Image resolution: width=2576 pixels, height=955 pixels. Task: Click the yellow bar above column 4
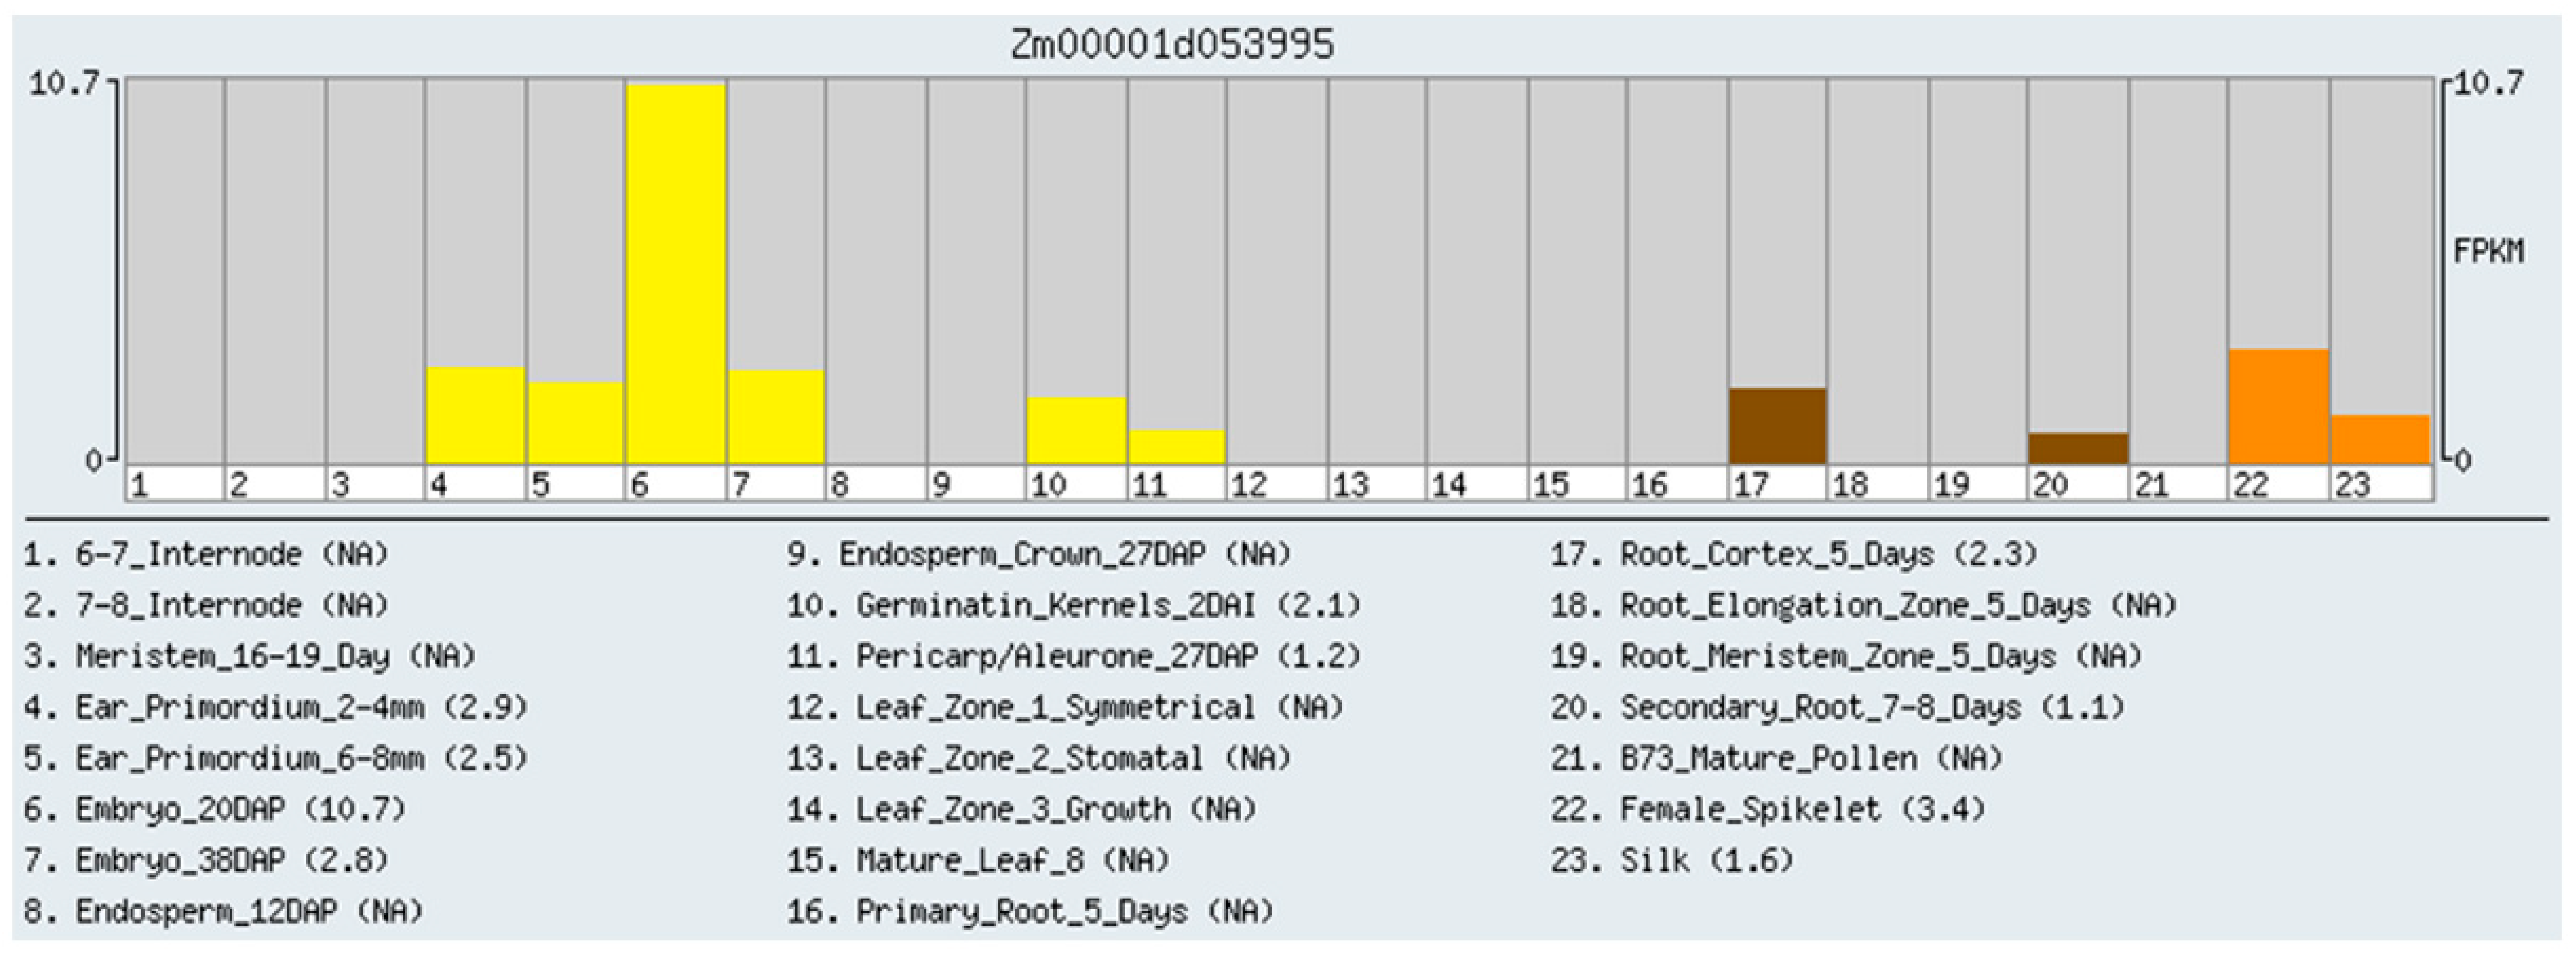[x=476, y=415]
